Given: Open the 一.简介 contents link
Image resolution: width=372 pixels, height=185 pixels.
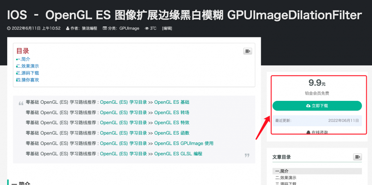Looking at the screenshot, I should (x=23, y=59).
